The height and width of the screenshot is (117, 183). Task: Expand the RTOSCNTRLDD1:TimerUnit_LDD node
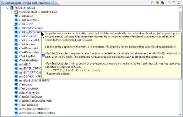pyautogui.click(x=12, y=12)
